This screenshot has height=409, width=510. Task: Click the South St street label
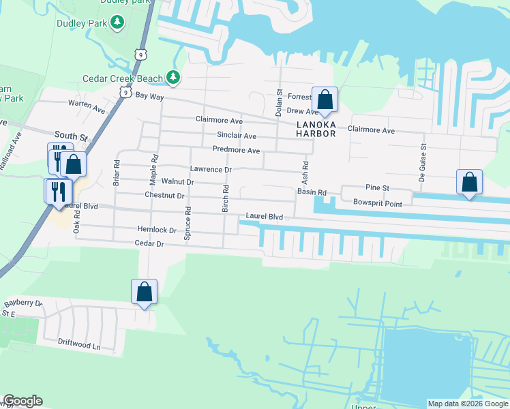coord(71,136)
